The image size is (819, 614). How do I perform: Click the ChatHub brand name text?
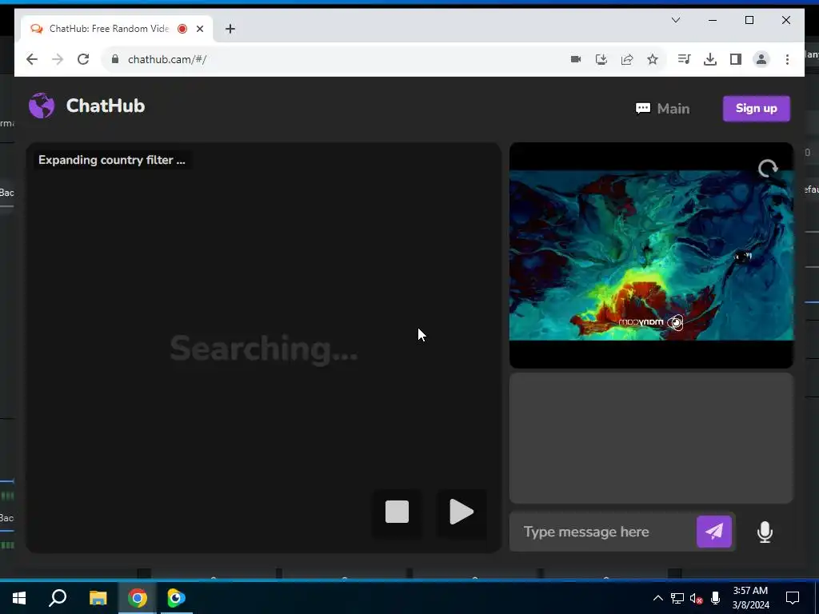(x=105, y=106)
